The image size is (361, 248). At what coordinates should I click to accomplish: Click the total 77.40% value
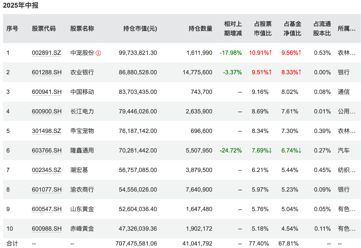(259, 243)
